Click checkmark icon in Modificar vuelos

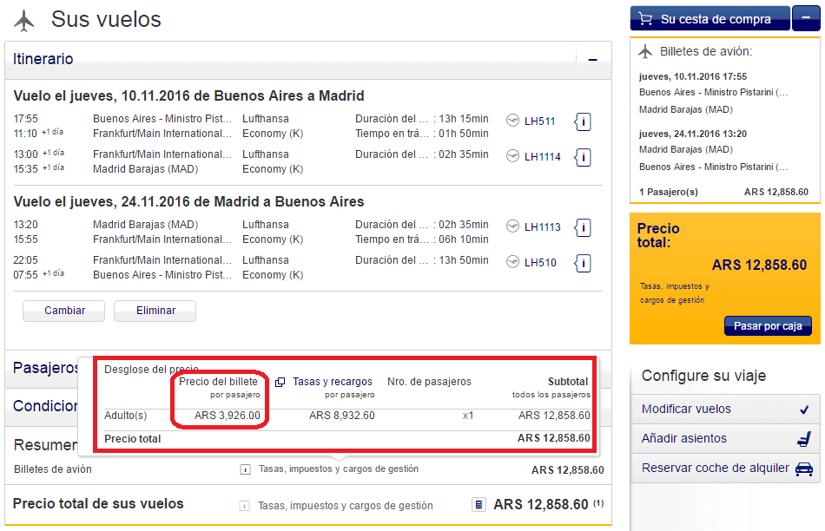pyautogui.click(x=804, y=410)
